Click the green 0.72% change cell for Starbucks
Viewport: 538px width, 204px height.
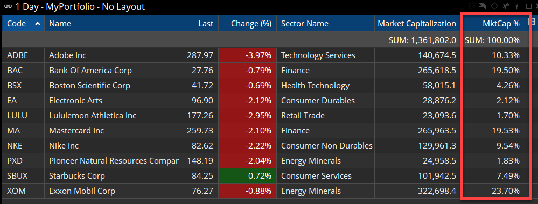point(247,176)
